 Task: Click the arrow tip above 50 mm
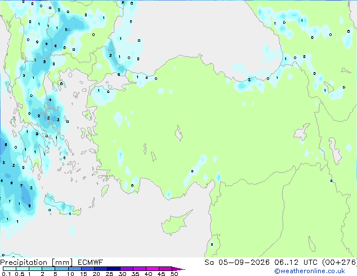pyautogui.click(x=179, y=269)
